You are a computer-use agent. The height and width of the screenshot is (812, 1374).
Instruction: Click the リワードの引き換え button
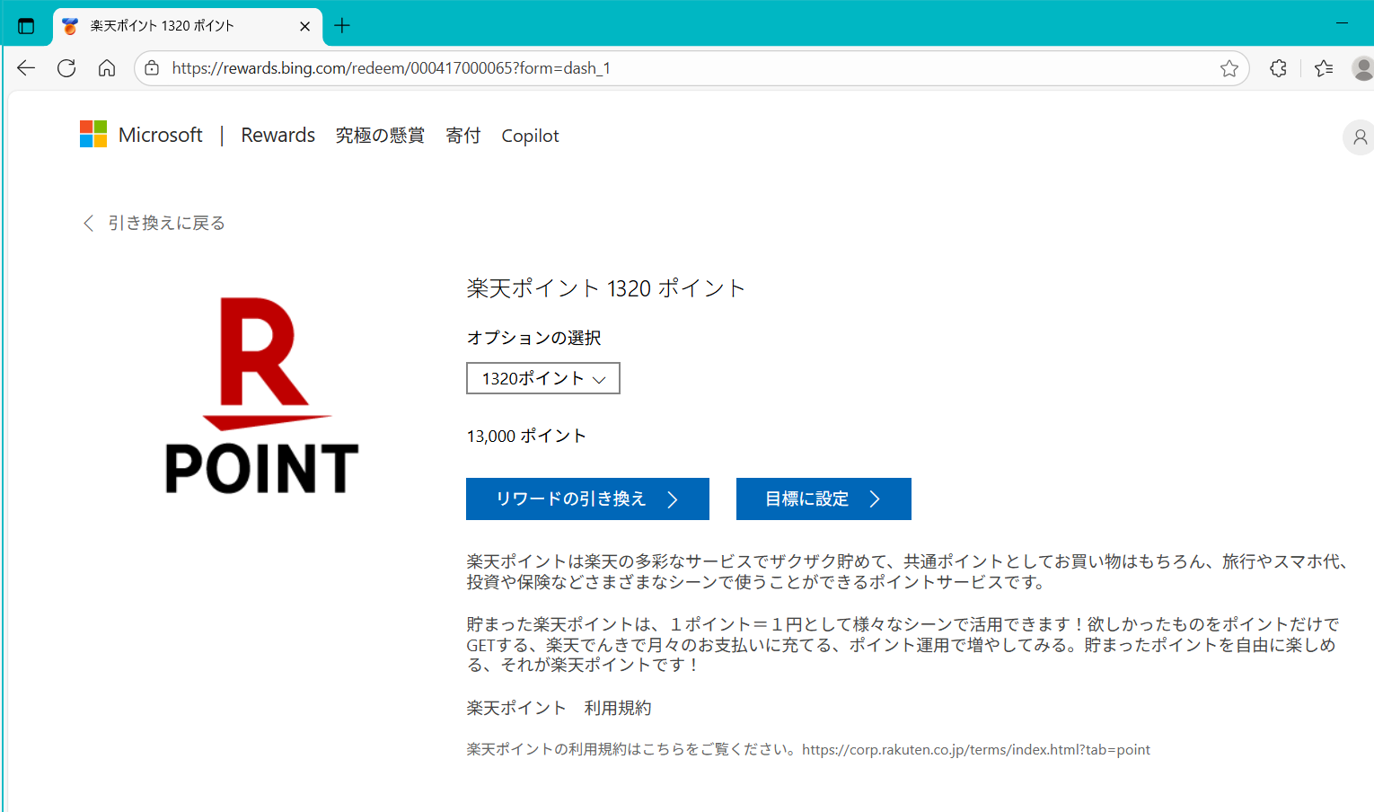(587, 499)
